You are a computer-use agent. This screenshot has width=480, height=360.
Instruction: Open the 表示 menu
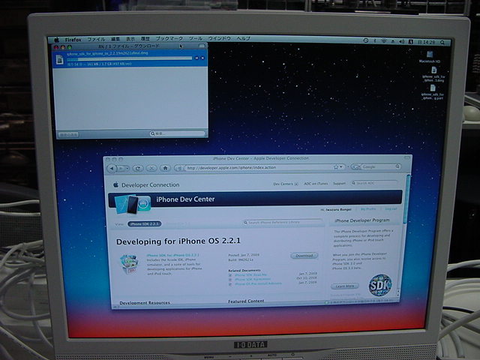[130, 39]
